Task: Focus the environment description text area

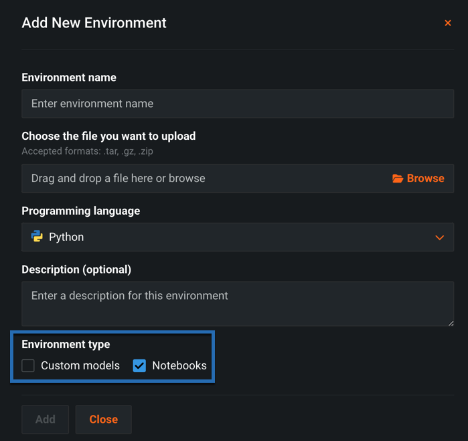Action: pos(237,303)
